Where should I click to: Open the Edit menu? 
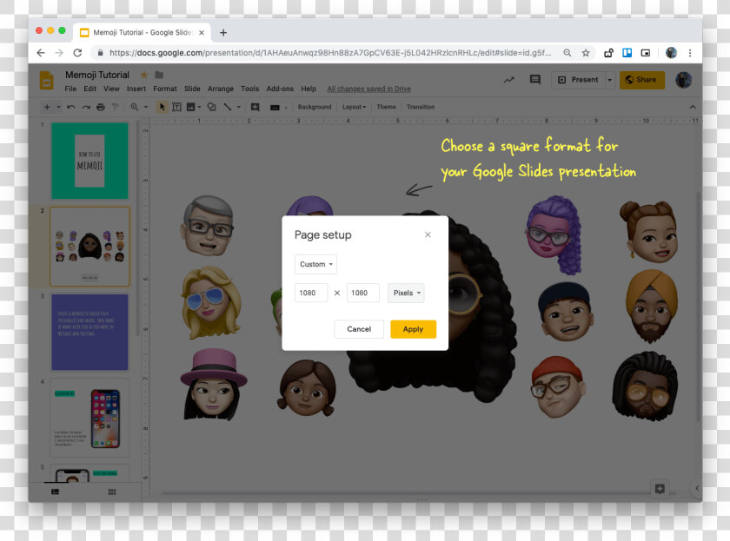[90, 89]
